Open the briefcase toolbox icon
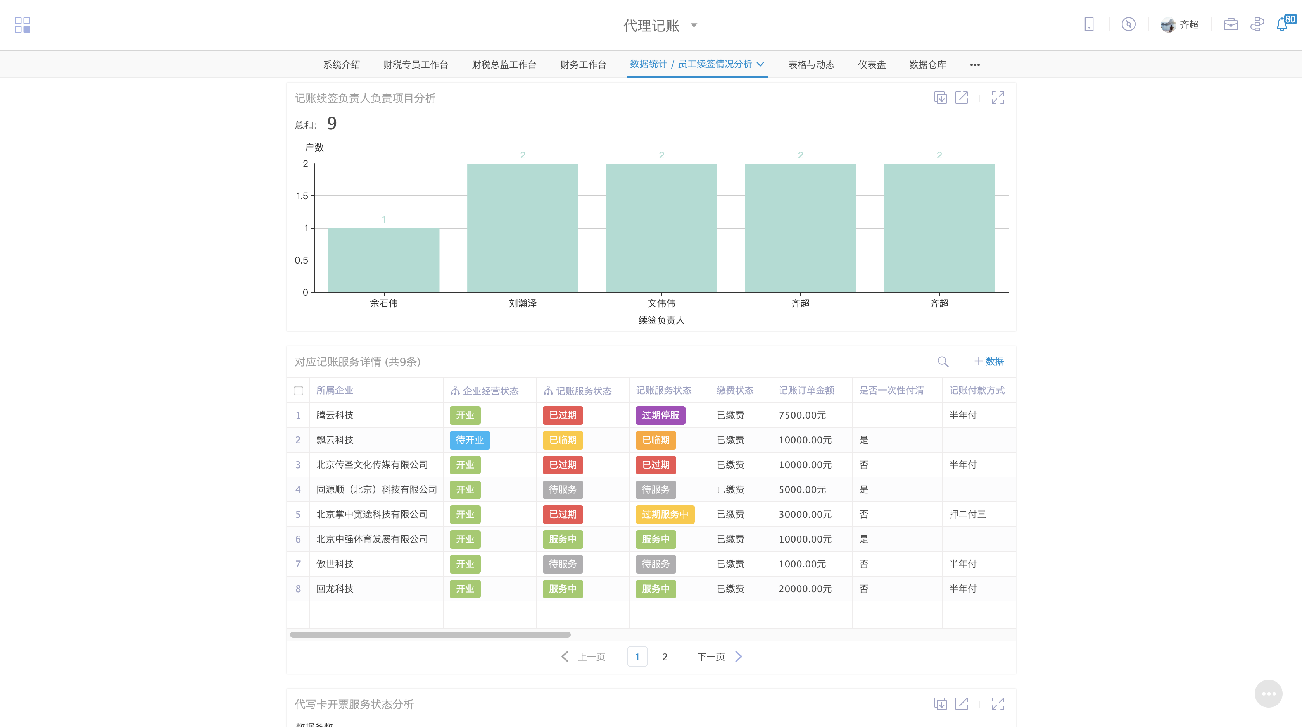Viewport: 1302px width, 727px height. tap(1231, 24)
